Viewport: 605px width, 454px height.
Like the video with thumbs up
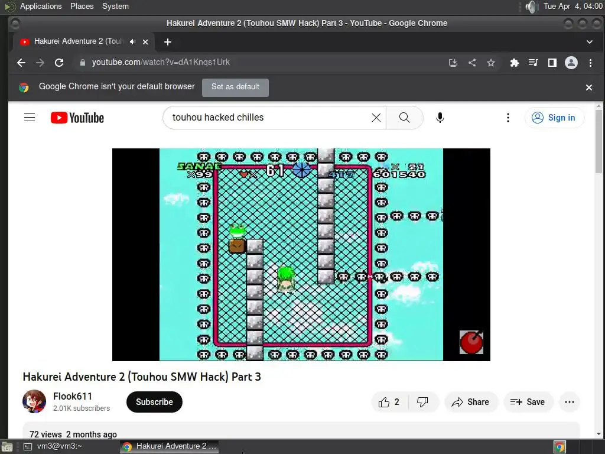pyautogui.click(x=389, y=402)
